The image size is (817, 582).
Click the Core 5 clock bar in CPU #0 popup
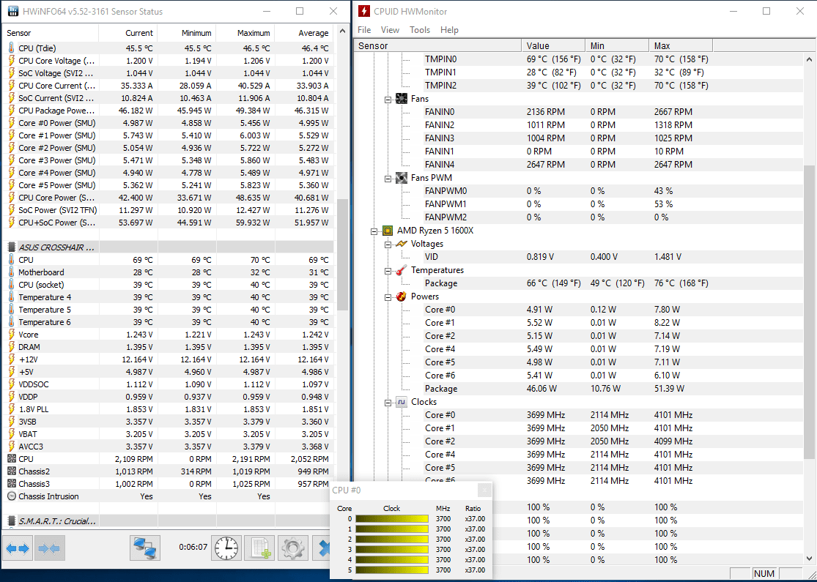pos(392,570)
